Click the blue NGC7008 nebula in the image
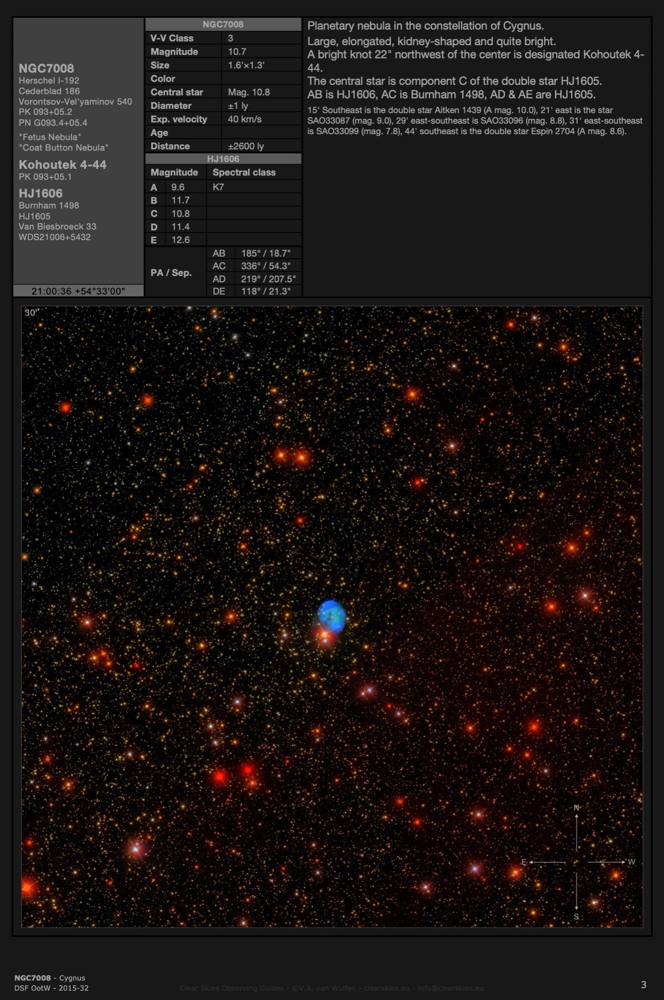 coord(331,615)
